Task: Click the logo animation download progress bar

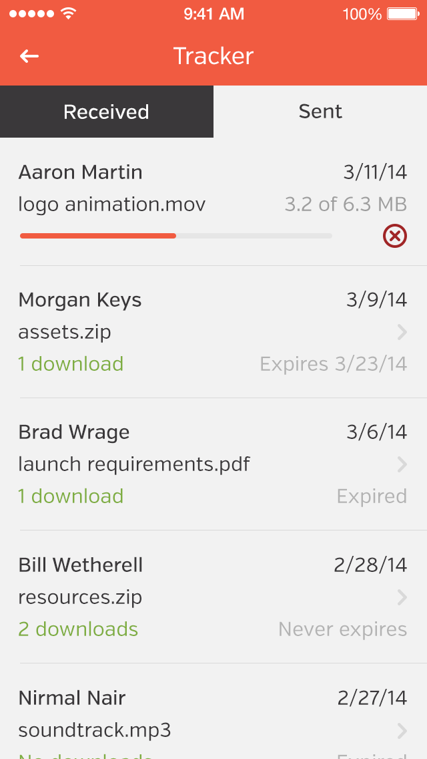Action: pyautogui.click(x=175, y=236)
